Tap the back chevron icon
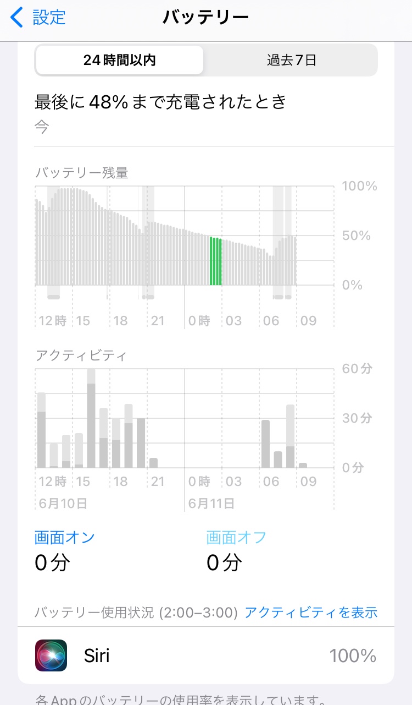 point(17,17)
